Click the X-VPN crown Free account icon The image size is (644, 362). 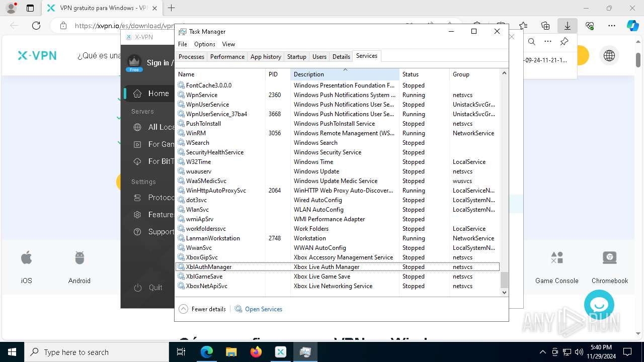click(x=134, y=63)
